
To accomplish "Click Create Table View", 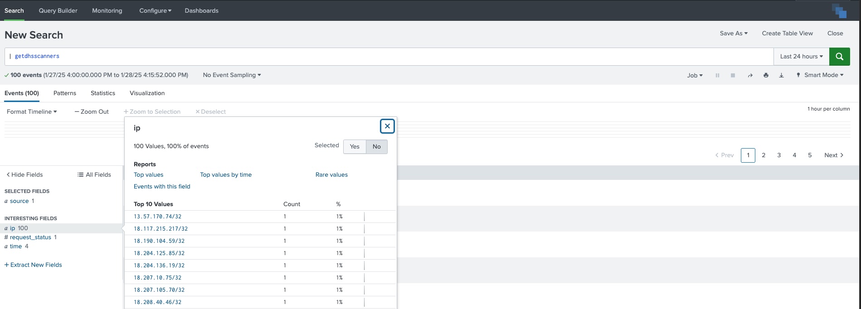I will coord(787,33).
